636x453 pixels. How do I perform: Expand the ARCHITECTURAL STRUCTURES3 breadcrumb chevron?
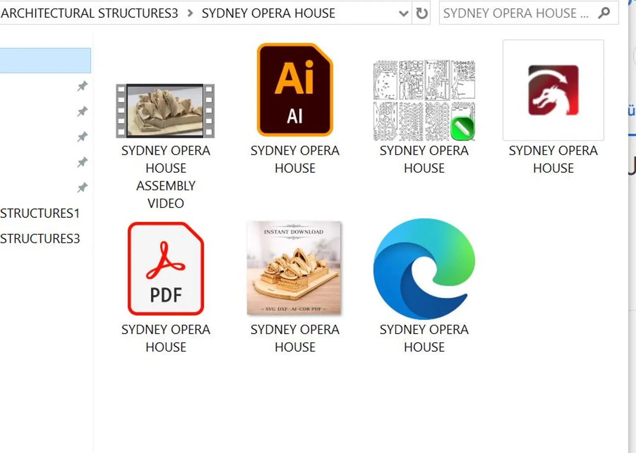(x=190, y=13)
